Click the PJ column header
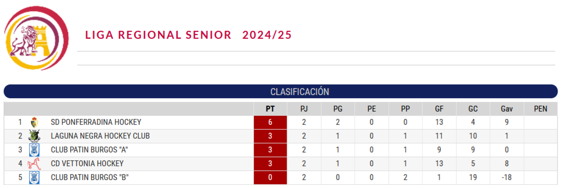Screen dimensions: 562x188 click(304, 109)
